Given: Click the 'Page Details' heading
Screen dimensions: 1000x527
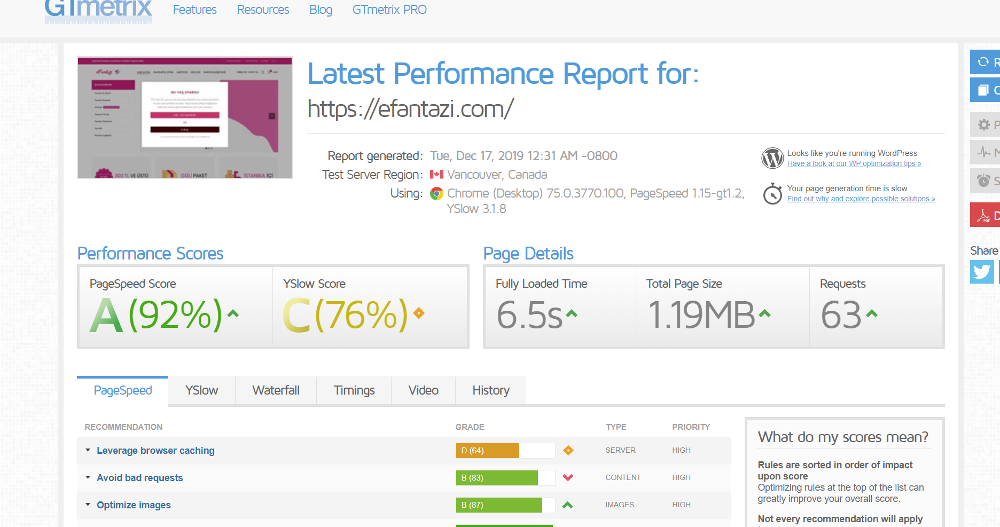Looking at the screenshot, I should pyautogui.click(x=528, y=254).
